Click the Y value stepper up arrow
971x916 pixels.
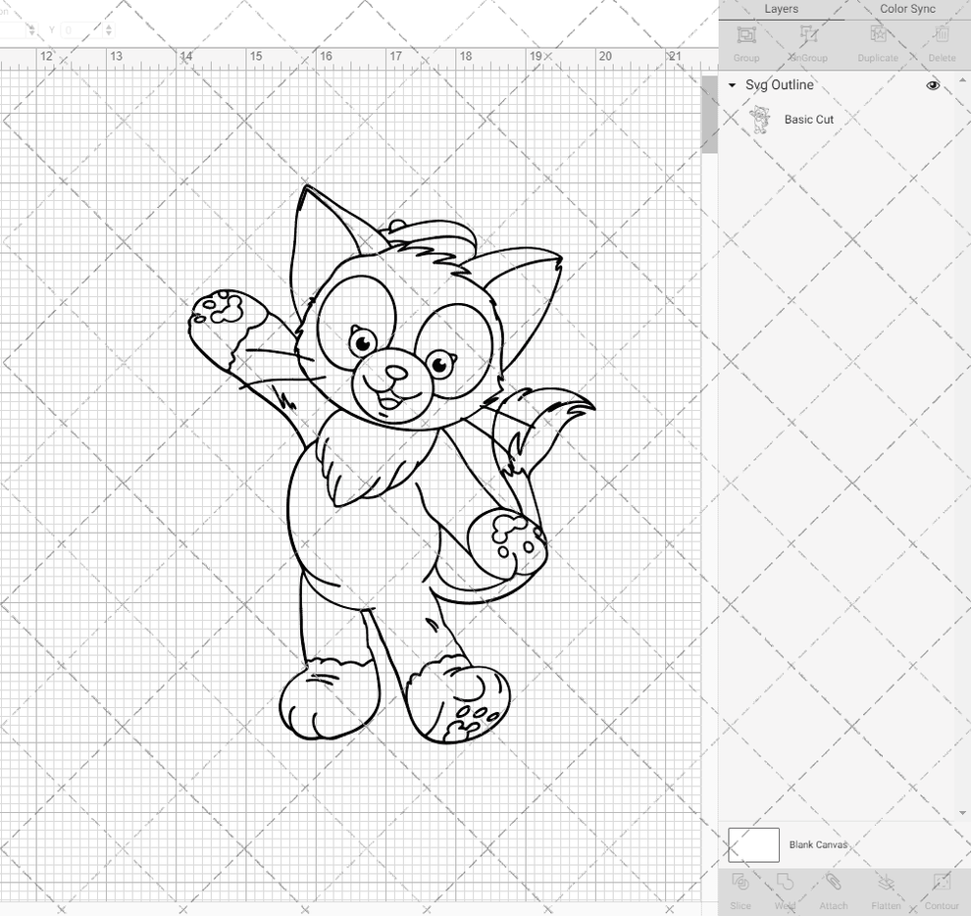(109, 26)
